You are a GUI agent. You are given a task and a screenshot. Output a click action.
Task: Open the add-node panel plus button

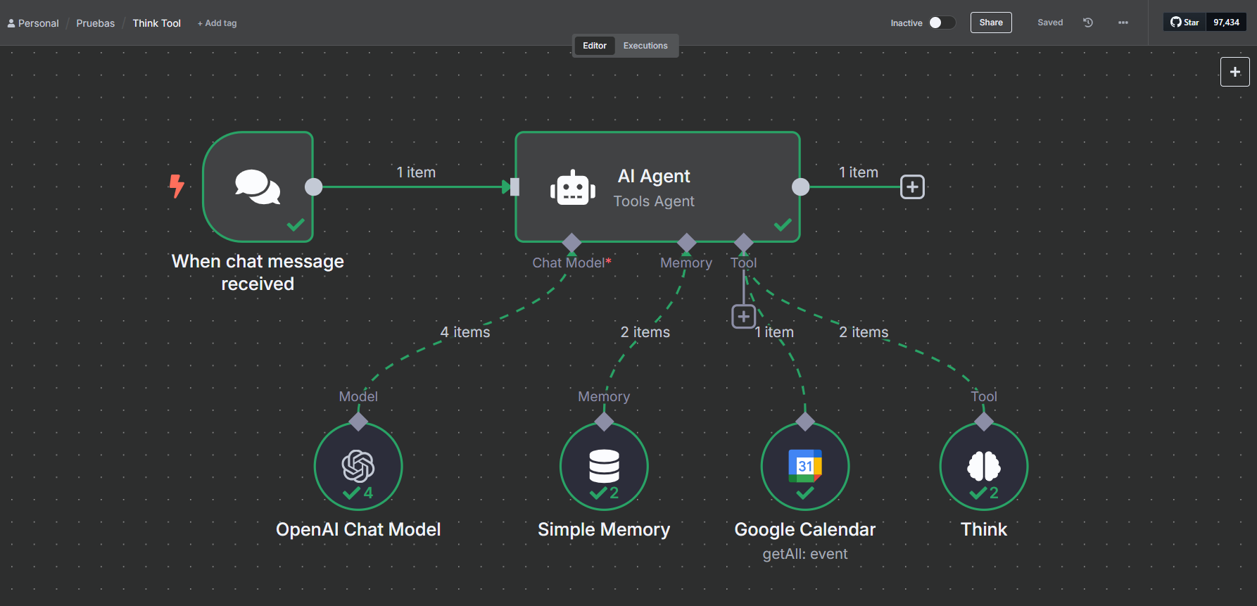1235,72
